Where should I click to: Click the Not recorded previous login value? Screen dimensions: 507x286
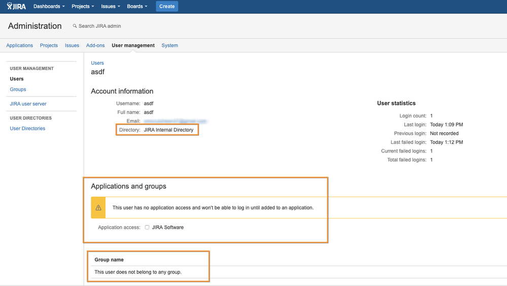[x=444, y=133]
